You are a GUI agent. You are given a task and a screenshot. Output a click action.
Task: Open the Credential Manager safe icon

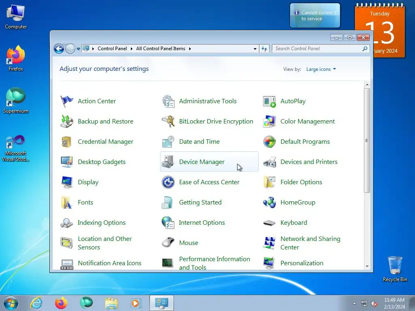pyautogui.click(x=66, y=142)
